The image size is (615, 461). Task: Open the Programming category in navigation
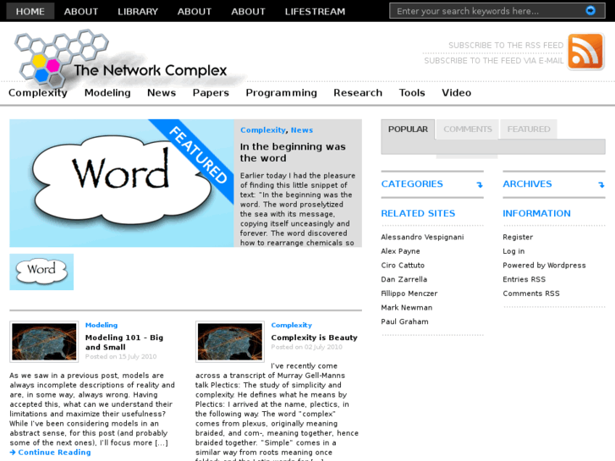click(281, 92)
